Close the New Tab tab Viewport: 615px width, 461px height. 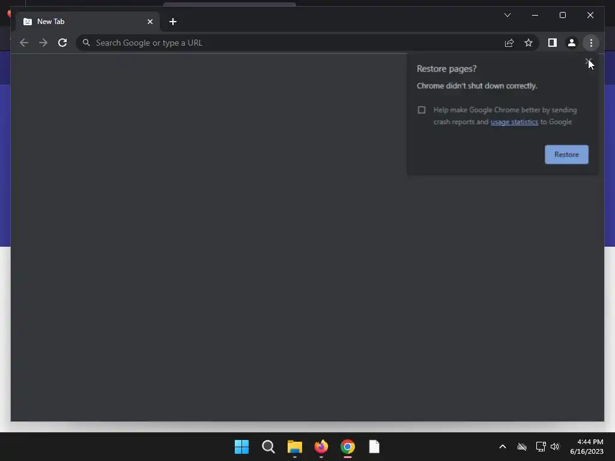[x=150, y=22]
